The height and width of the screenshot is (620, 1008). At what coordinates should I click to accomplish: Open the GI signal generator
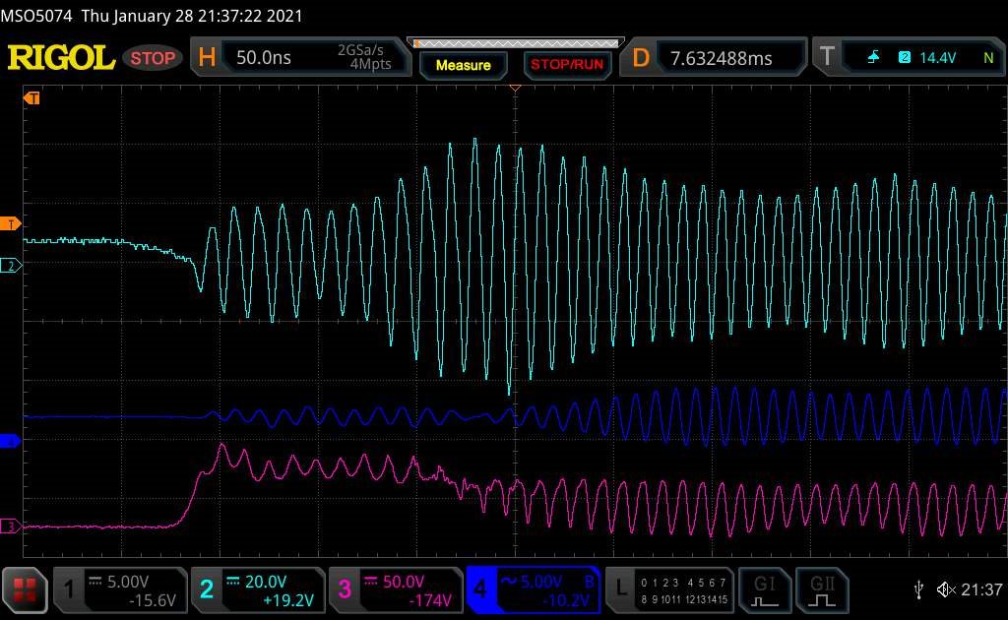(x=764, y=589)
